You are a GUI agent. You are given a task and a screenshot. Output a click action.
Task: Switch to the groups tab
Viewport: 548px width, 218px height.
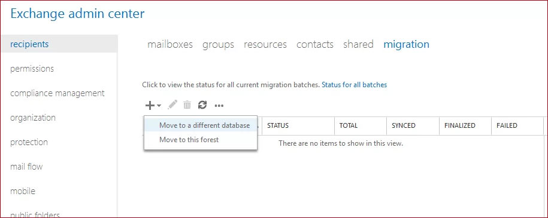click(x=218, y=45)
